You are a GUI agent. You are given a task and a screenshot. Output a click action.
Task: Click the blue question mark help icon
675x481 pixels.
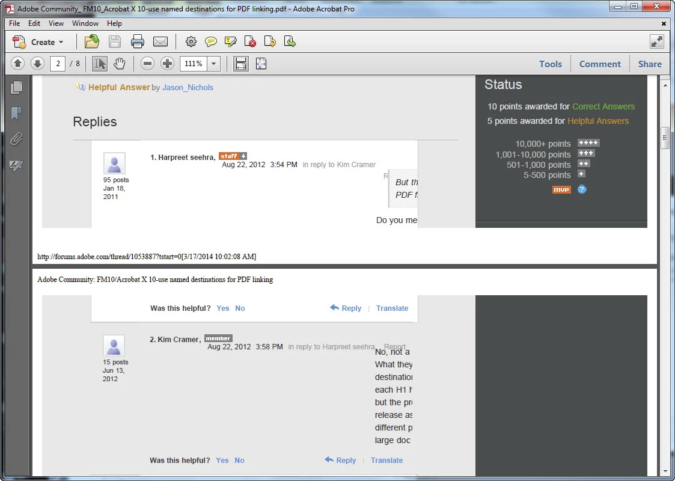(582, 189)
